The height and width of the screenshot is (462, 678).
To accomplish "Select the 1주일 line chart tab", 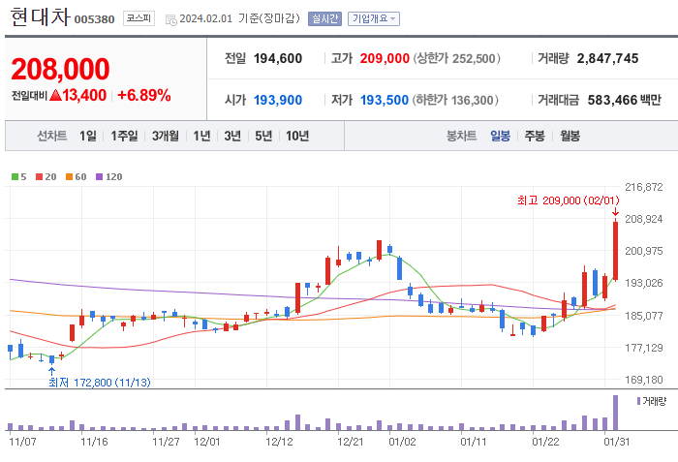I will point(124,136).
